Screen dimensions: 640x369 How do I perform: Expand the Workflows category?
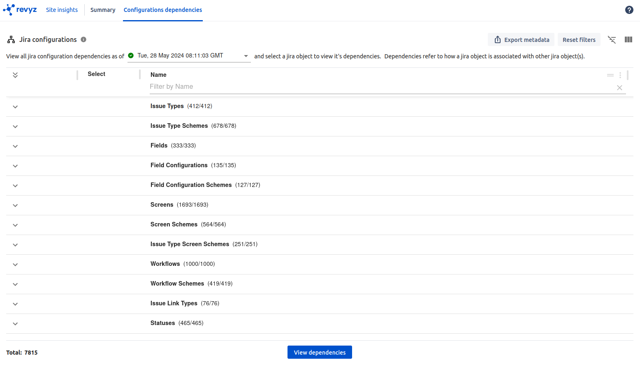click(x=15, y=264)
